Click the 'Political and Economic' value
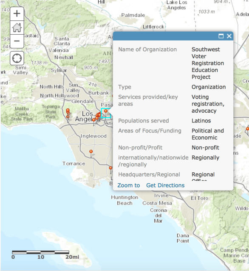Viewport: 249px width, 271px height. point(207,134)
